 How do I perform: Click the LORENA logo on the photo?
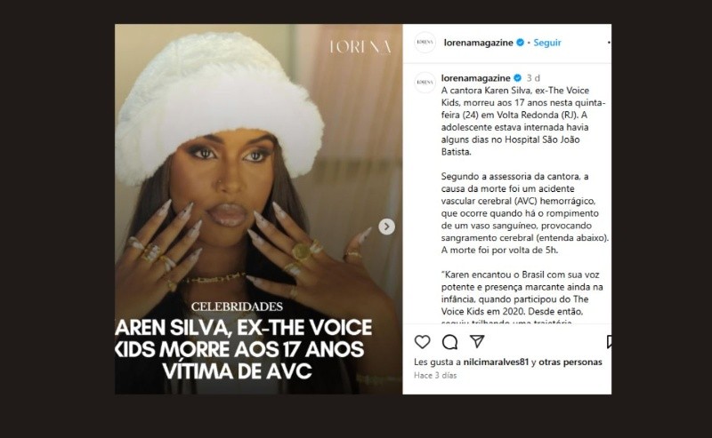click(x=360, y=47)
